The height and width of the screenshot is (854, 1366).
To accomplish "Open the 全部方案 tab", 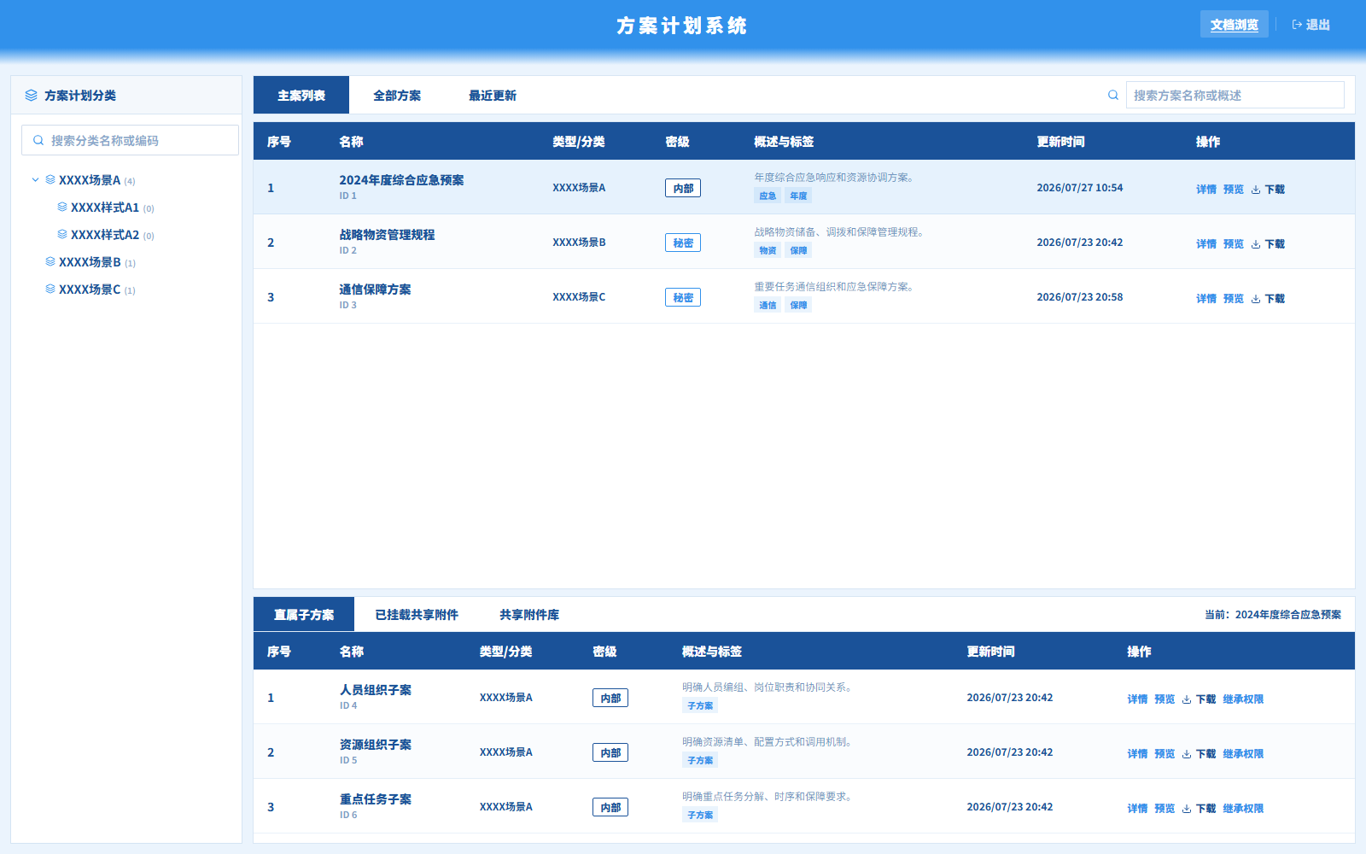I will click(x=397, y=95).
